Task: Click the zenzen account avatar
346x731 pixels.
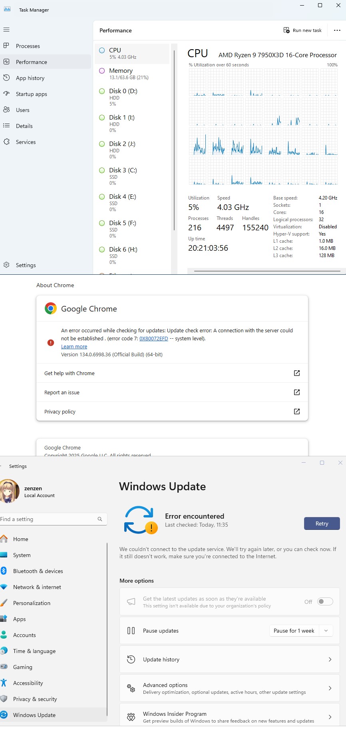Action: (x=9, y=491)
